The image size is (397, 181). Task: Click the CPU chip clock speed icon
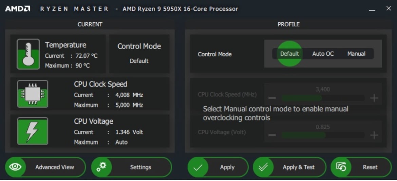point(33,94)
